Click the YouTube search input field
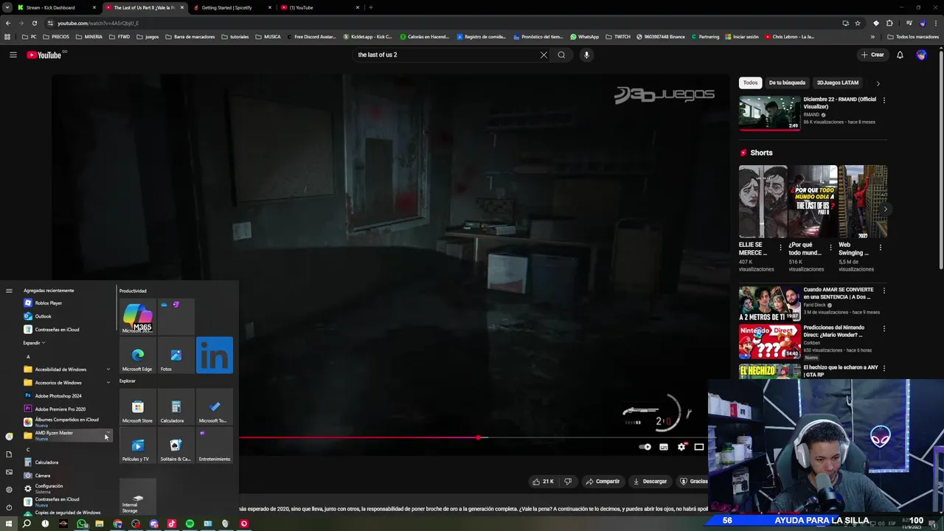Screen dimensions: 944x531 pyautogui.click(x=446, y=55)
